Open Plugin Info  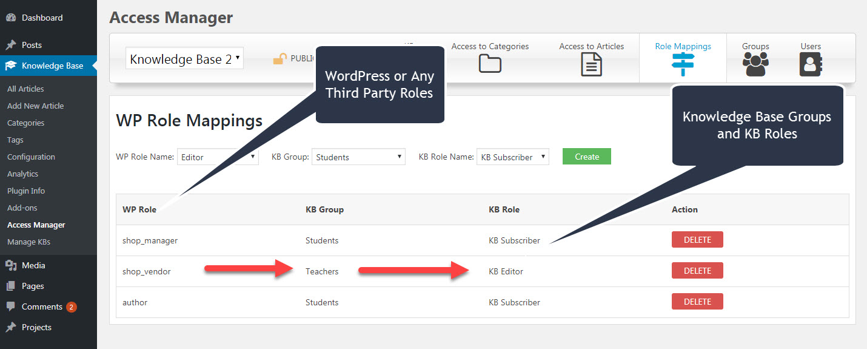[26, 191]
